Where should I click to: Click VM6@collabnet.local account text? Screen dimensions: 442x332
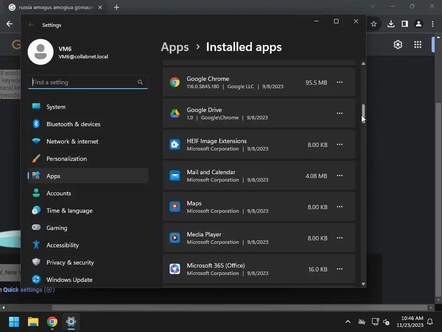click(x=83, y=57)
